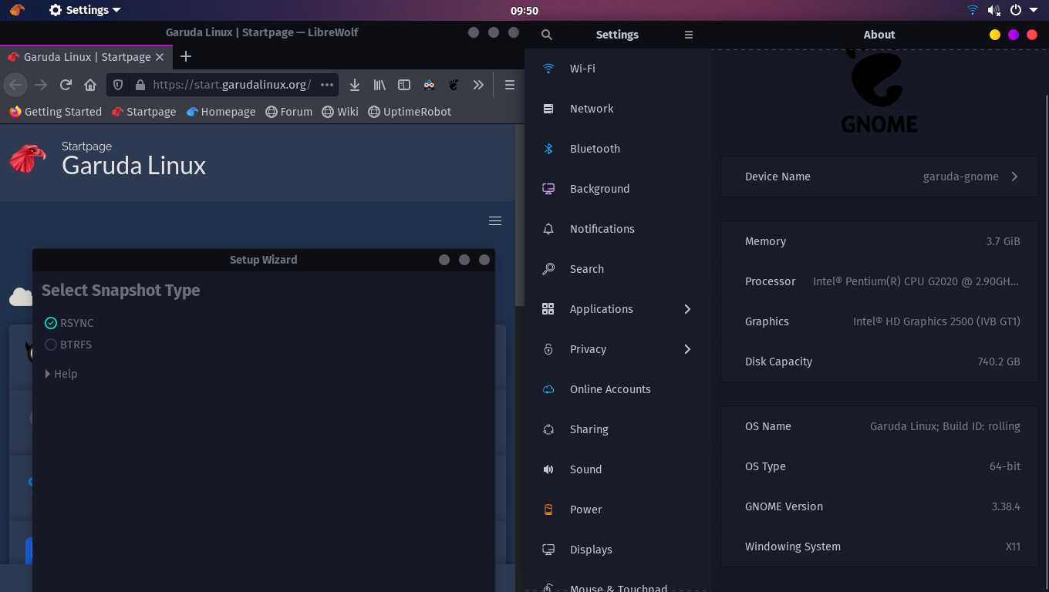Click the LibreWolf page vertical scrollbar

(519, 216)
